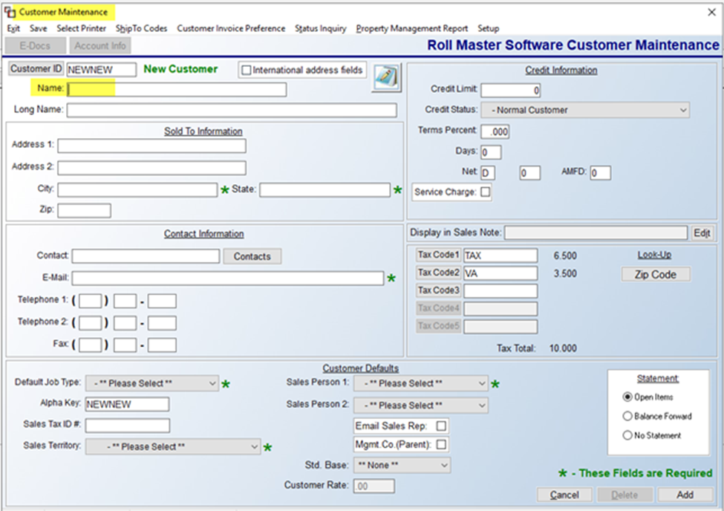Screen dimensions: 724x511
Task: Click the notepad icon beside International address fields
Action: (386, 77)
